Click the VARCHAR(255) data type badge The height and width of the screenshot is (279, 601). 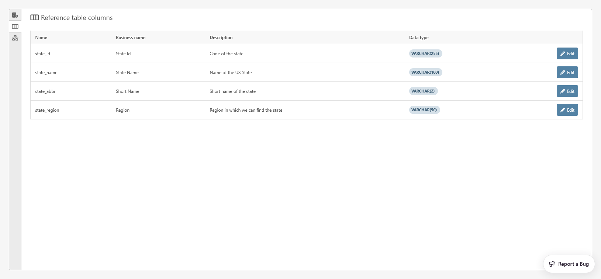click(425, 53)
